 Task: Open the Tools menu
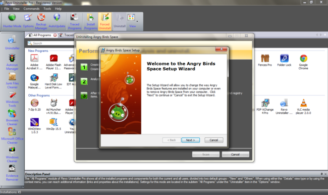(47, 9)
